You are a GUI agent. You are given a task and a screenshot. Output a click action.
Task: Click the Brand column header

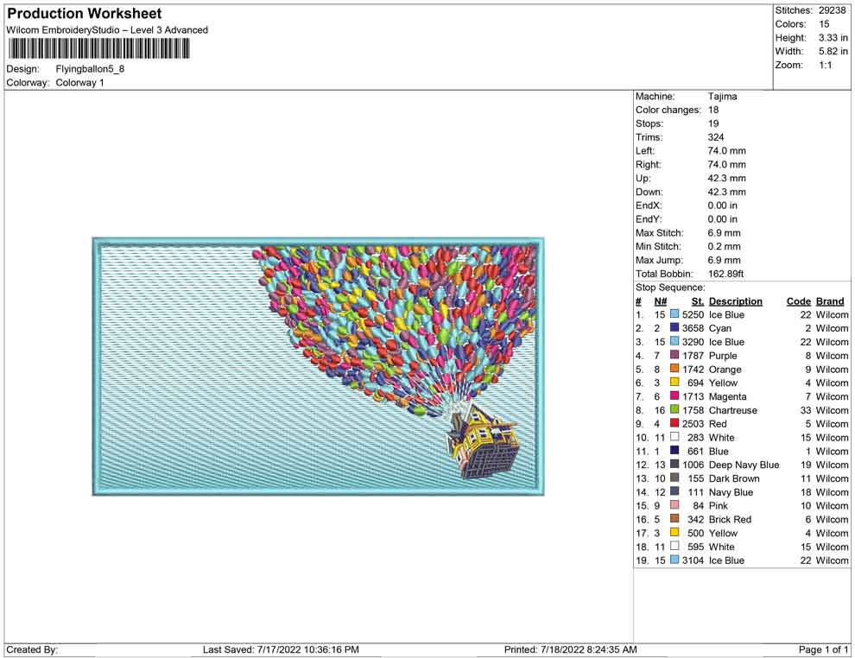(x=830, y=301)
